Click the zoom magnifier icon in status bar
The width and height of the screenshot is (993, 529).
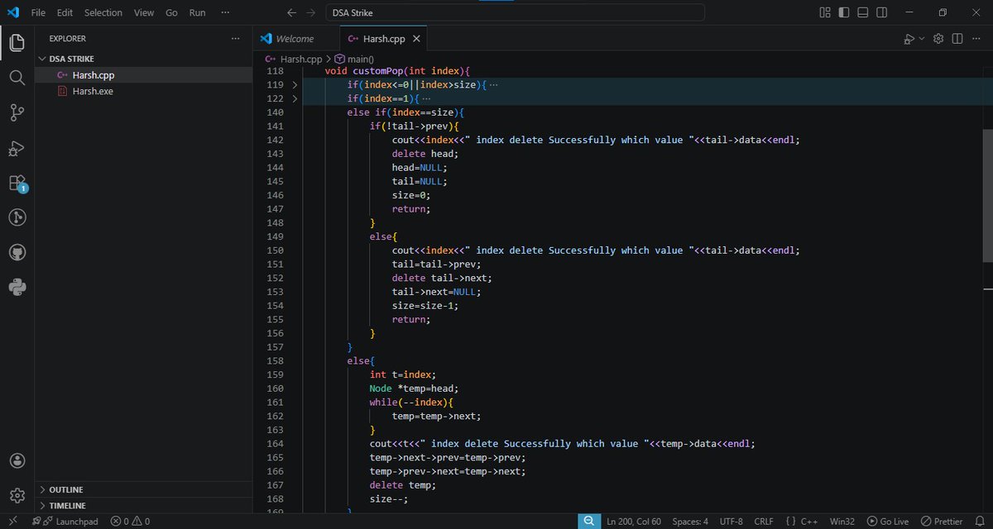588,522
